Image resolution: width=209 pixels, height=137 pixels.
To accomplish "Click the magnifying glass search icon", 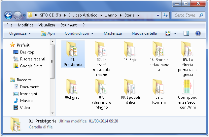I will pos(201,15).
